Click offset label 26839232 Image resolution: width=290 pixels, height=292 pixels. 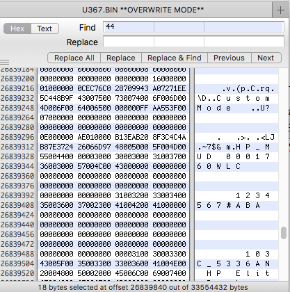(17, 98)
